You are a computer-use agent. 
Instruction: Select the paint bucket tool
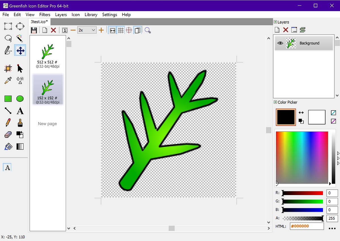8,147
